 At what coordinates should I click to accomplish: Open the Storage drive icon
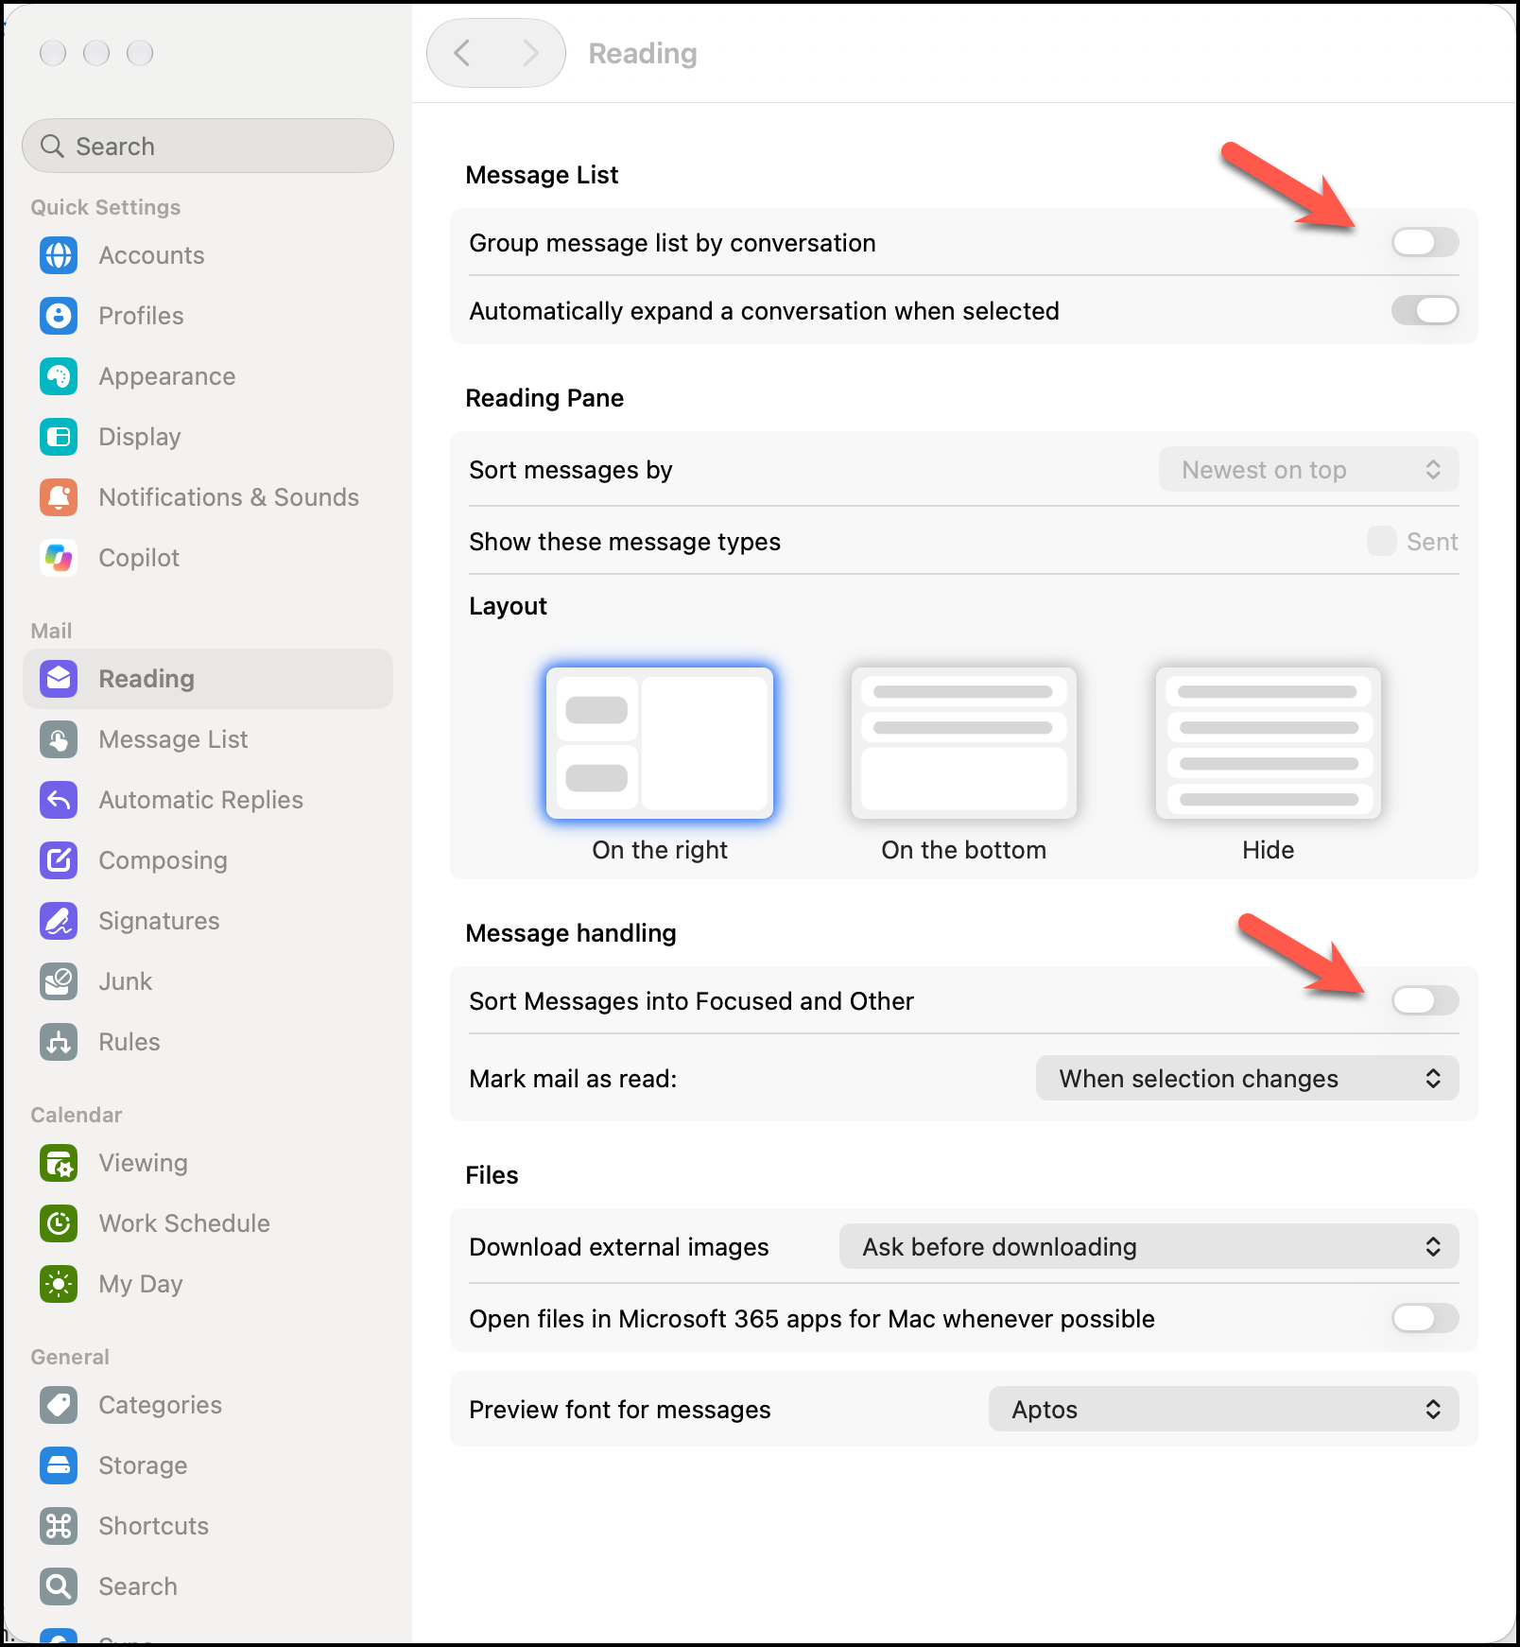point(59,1465)
